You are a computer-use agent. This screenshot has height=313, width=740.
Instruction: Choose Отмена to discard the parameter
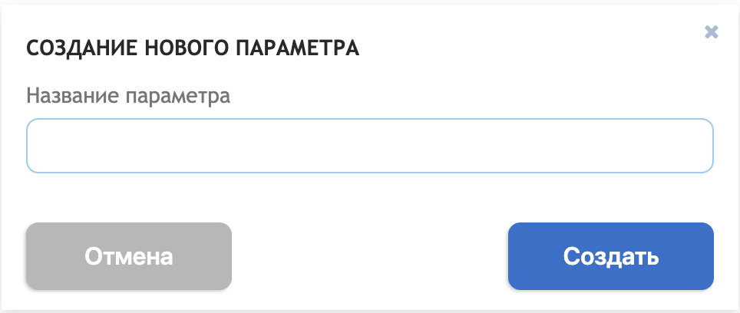(129, 256)
